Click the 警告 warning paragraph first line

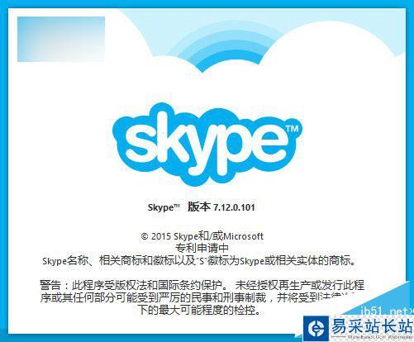pos(202,285)
